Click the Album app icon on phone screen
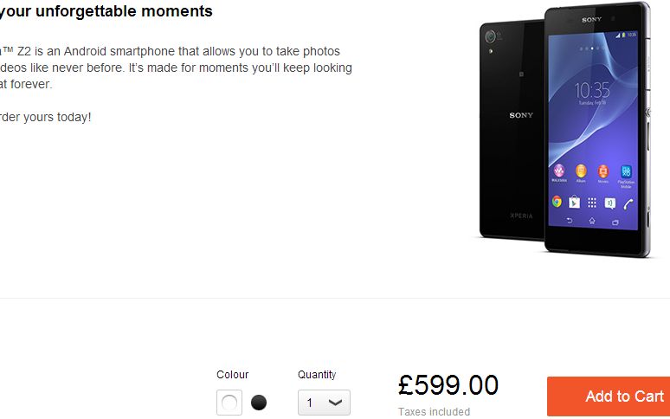670x419 pixels. [x=581, y=171]
